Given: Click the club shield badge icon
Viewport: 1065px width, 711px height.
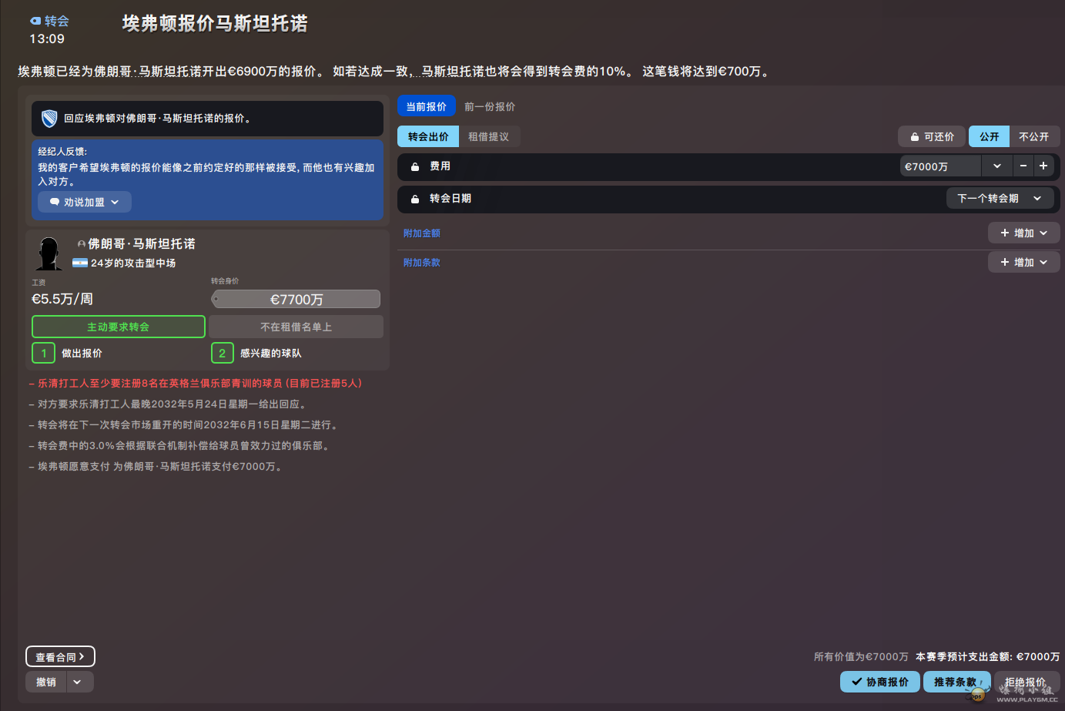Looking at the screenshot, I should [49, 119].
